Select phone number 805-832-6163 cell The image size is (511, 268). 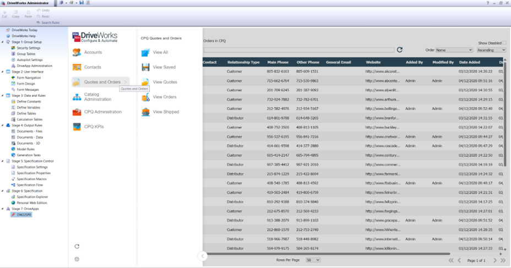coord(278,72)
